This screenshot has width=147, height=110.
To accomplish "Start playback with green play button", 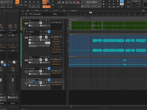I will point(67,2).
